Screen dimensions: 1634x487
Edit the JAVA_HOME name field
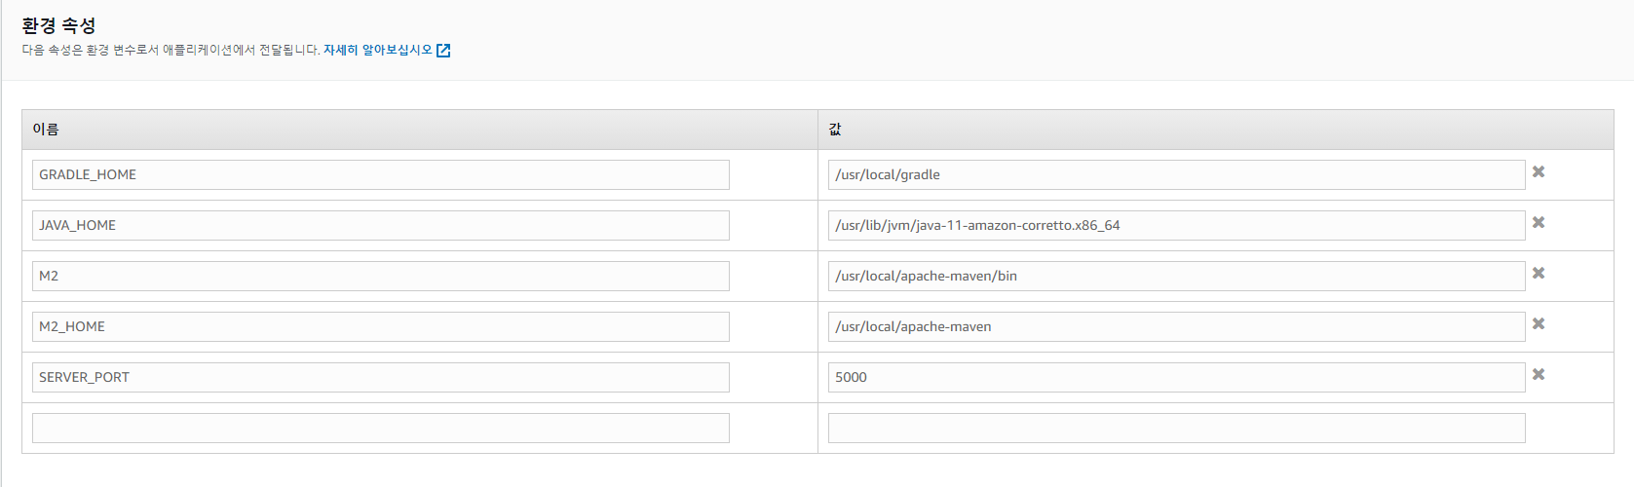click(x=380, y=226)
